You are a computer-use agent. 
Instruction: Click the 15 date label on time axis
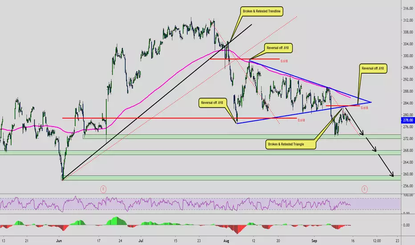point(175,241)
